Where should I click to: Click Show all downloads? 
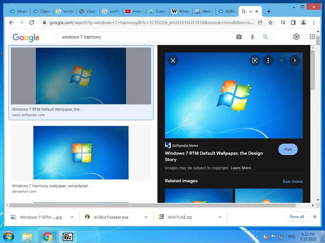297,217
